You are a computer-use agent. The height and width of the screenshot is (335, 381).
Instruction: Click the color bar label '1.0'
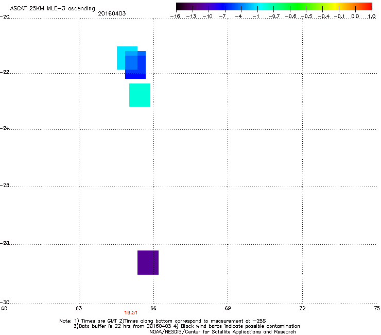[x=372, y=16]
